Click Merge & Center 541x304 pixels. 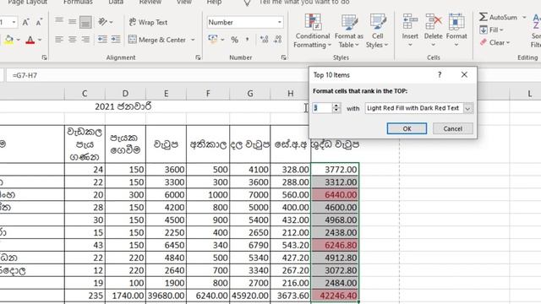tap(157, 40)
